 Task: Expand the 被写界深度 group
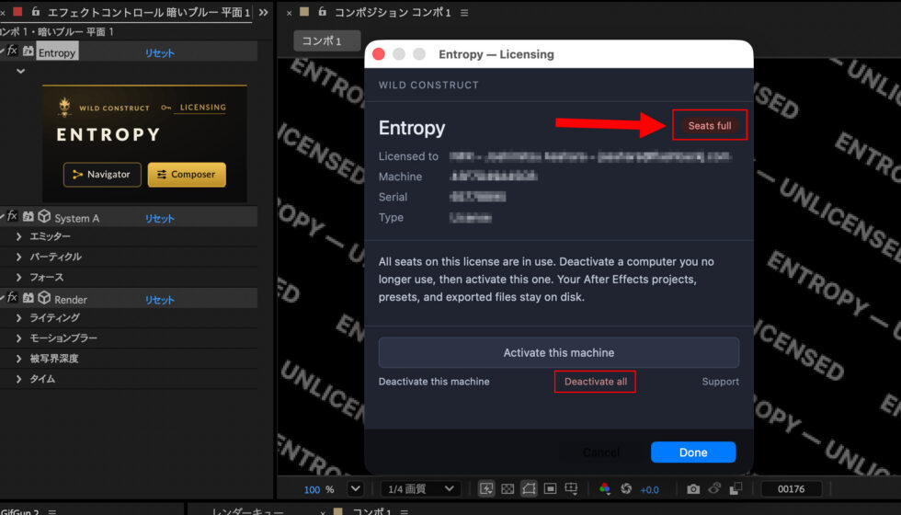[19, 358]
